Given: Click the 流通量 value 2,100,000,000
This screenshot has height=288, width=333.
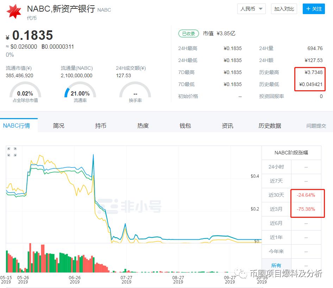Looking at the screenshot, I should point(76,75).
